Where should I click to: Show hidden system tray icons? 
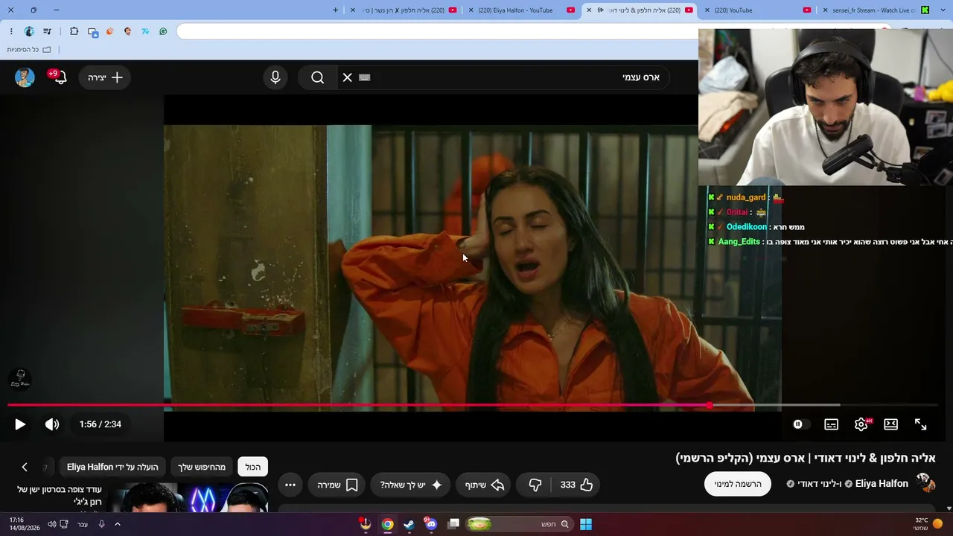[x=117, y=524]
